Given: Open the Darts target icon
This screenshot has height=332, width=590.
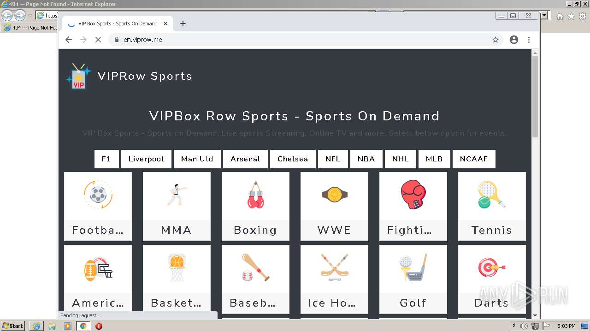Looking at the screenshot, I should (491, 267).
